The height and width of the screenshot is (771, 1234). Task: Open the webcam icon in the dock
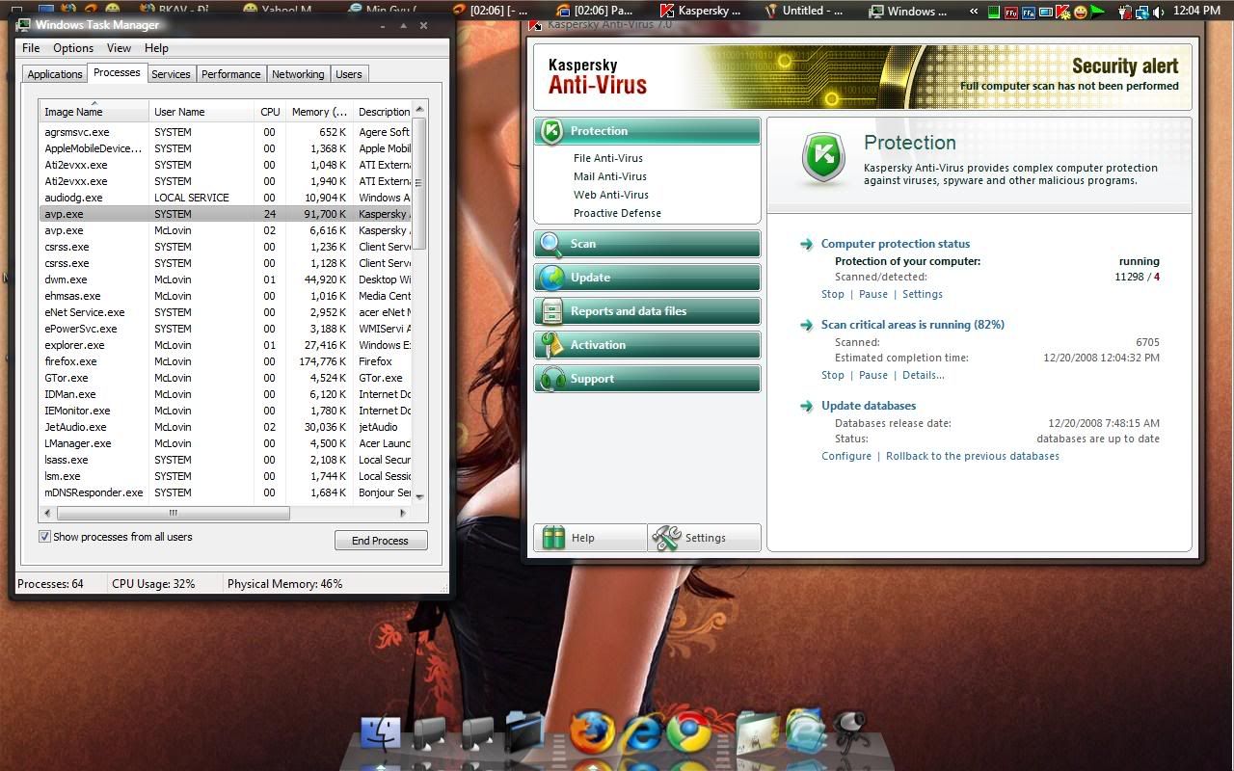coord(850,731)
